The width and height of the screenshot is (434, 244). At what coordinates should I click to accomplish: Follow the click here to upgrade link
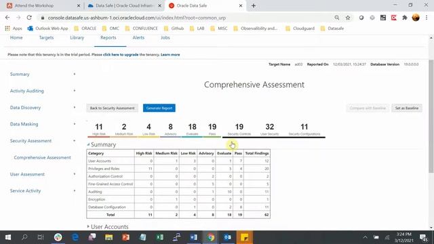(x=121, y=54)
